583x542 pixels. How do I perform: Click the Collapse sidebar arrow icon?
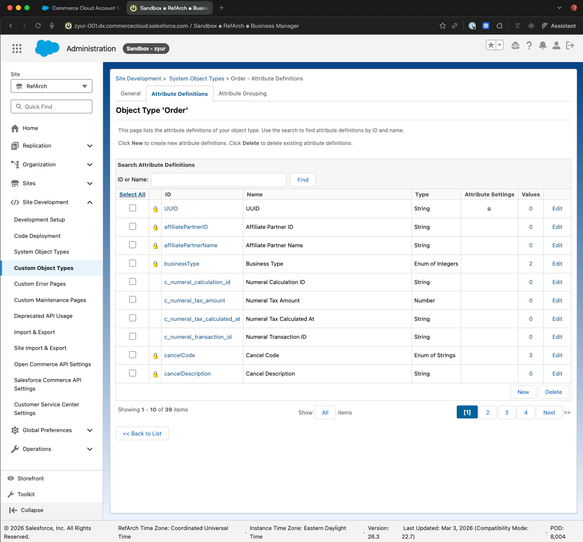(13, 510)
